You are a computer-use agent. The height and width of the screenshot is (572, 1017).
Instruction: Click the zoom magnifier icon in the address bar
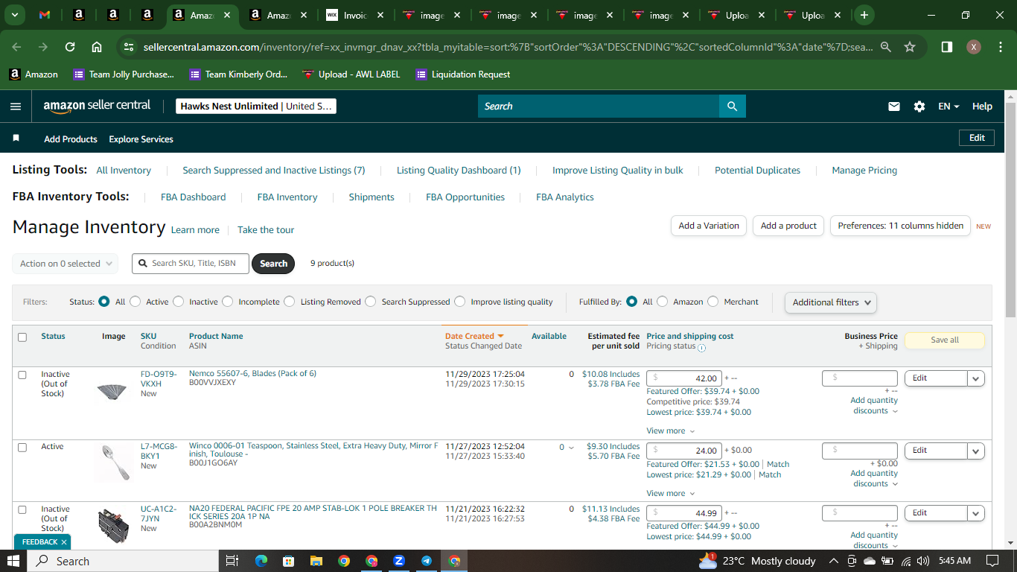pos(886,47)
